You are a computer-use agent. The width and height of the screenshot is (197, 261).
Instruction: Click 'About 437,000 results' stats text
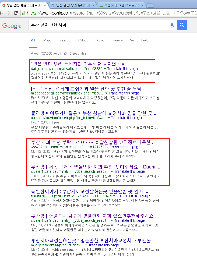(x=58, y=53)
